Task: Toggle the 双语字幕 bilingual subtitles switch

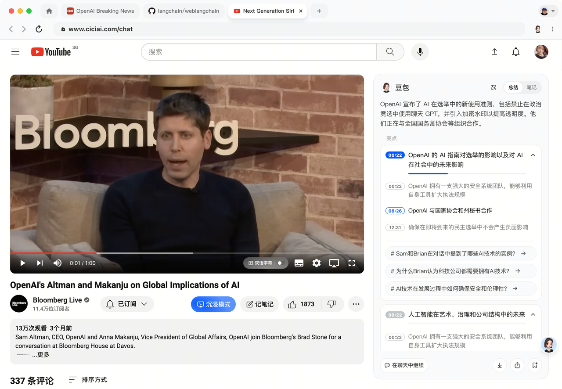Action: pyautogui.click(x=279, y=263)
